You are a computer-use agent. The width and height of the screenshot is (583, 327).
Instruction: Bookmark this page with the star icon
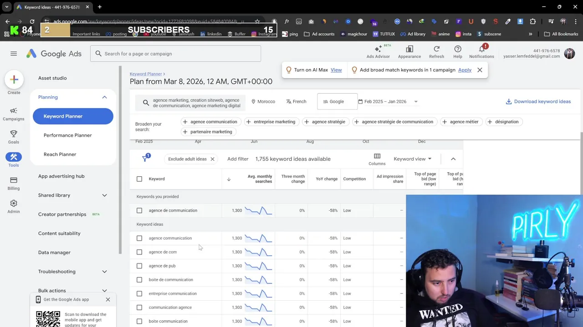coord(257,21)
